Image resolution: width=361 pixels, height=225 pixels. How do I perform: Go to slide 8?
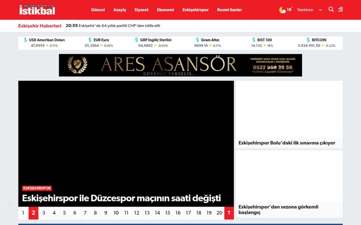95,213
